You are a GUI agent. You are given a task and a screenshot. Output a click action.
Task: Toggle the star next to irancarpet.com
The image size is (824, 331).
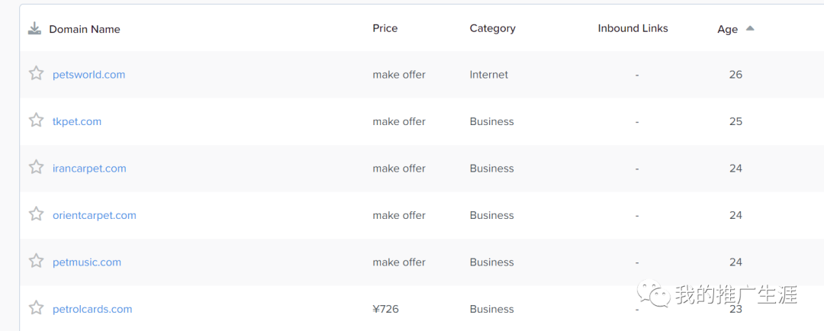click(x=36, y=167)
